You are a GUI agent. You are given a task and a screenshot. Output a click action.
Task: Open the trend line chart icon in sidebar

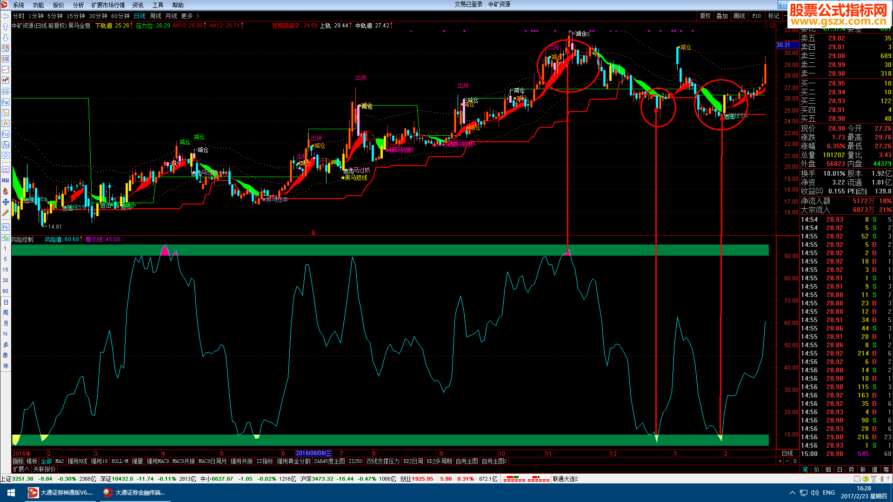(x=5, y=70)
